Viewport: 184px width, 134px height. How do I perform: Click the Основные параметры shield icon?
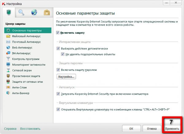[x=8, y=31]
